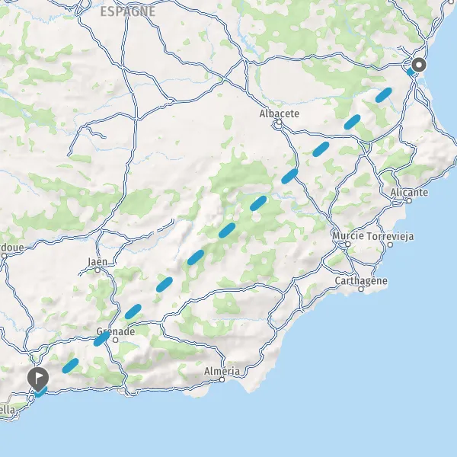Click the Albacete map label

click(x=280, y=113)
